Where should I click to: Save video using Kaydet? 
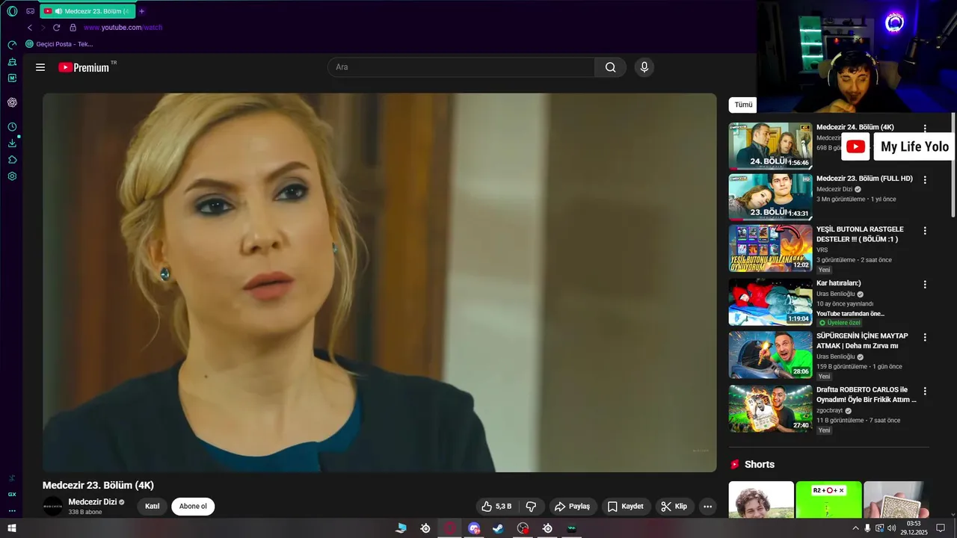(x=626, y=507)
